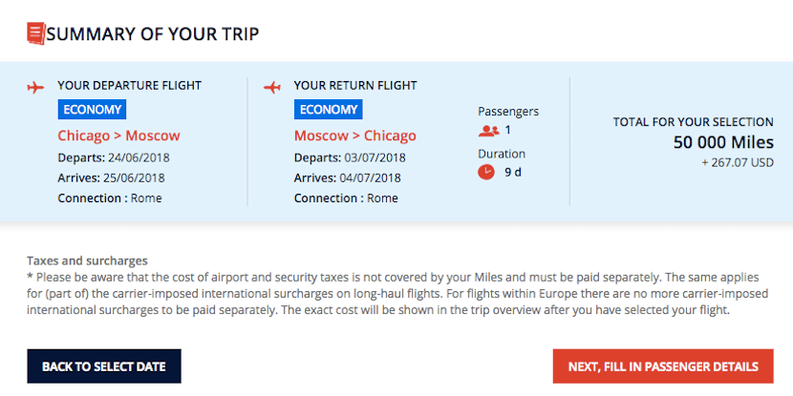Viewport: 793px width, 396px height.
Task: Select the return flight Economy badge
Action: (x=327, y=110)
